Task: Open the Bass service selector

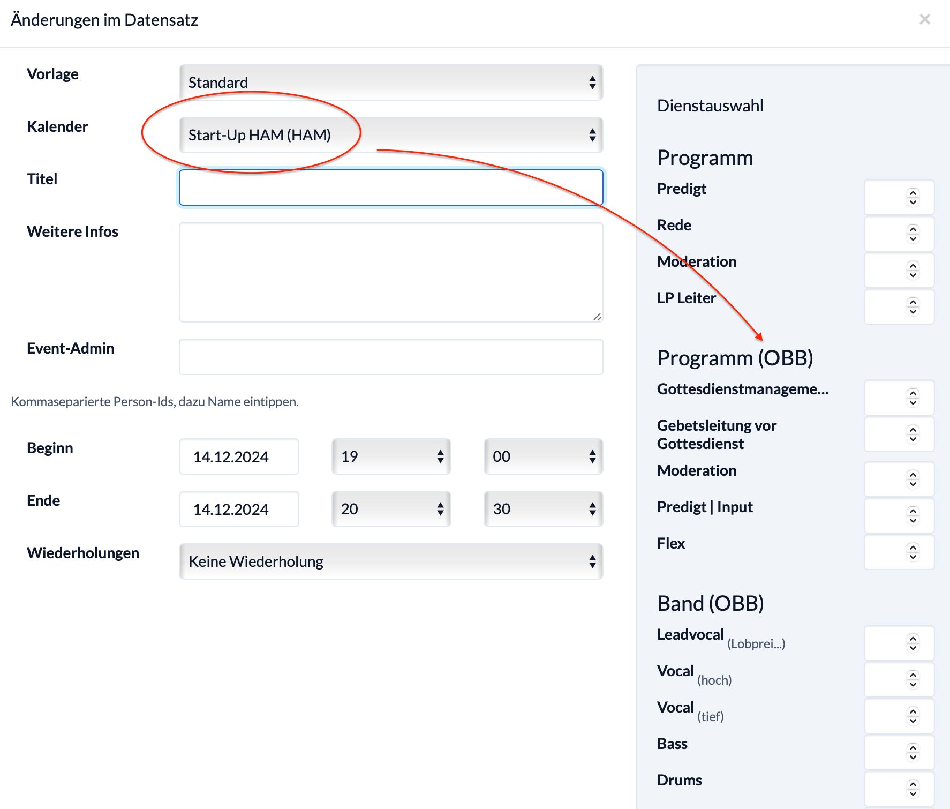Action: point(899,752)
